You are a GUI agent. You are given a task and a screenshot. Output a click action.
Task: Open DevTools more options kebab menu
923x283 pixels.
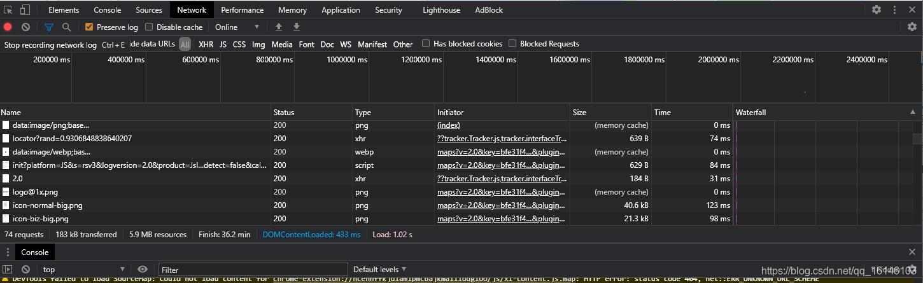894,10
